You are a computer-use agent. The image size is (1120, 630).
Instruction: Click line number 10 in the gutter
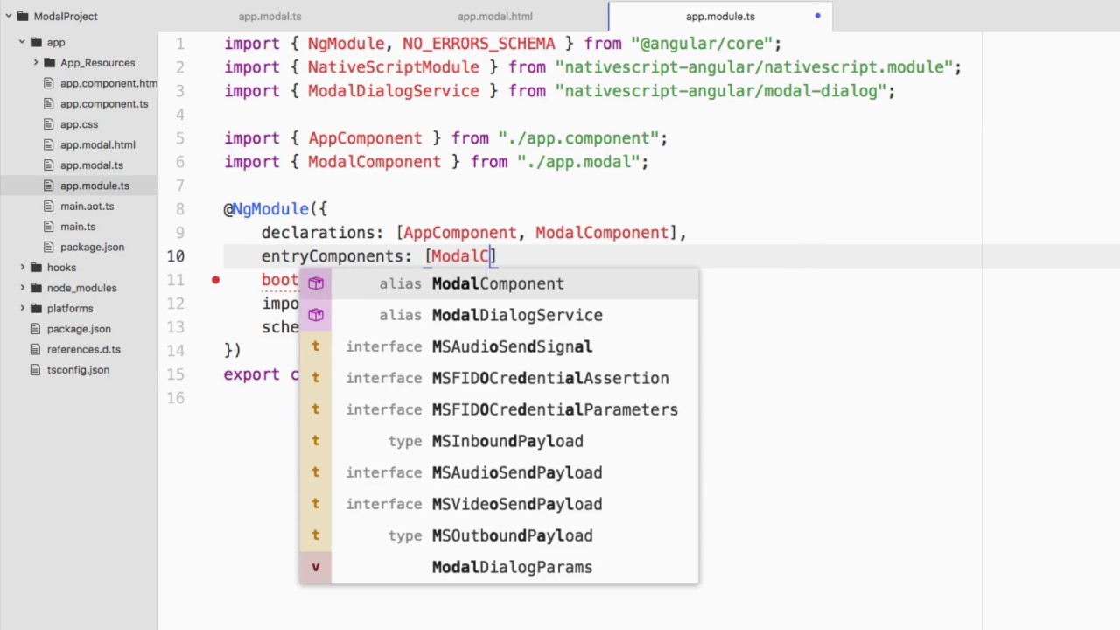[x=176, y=256]
